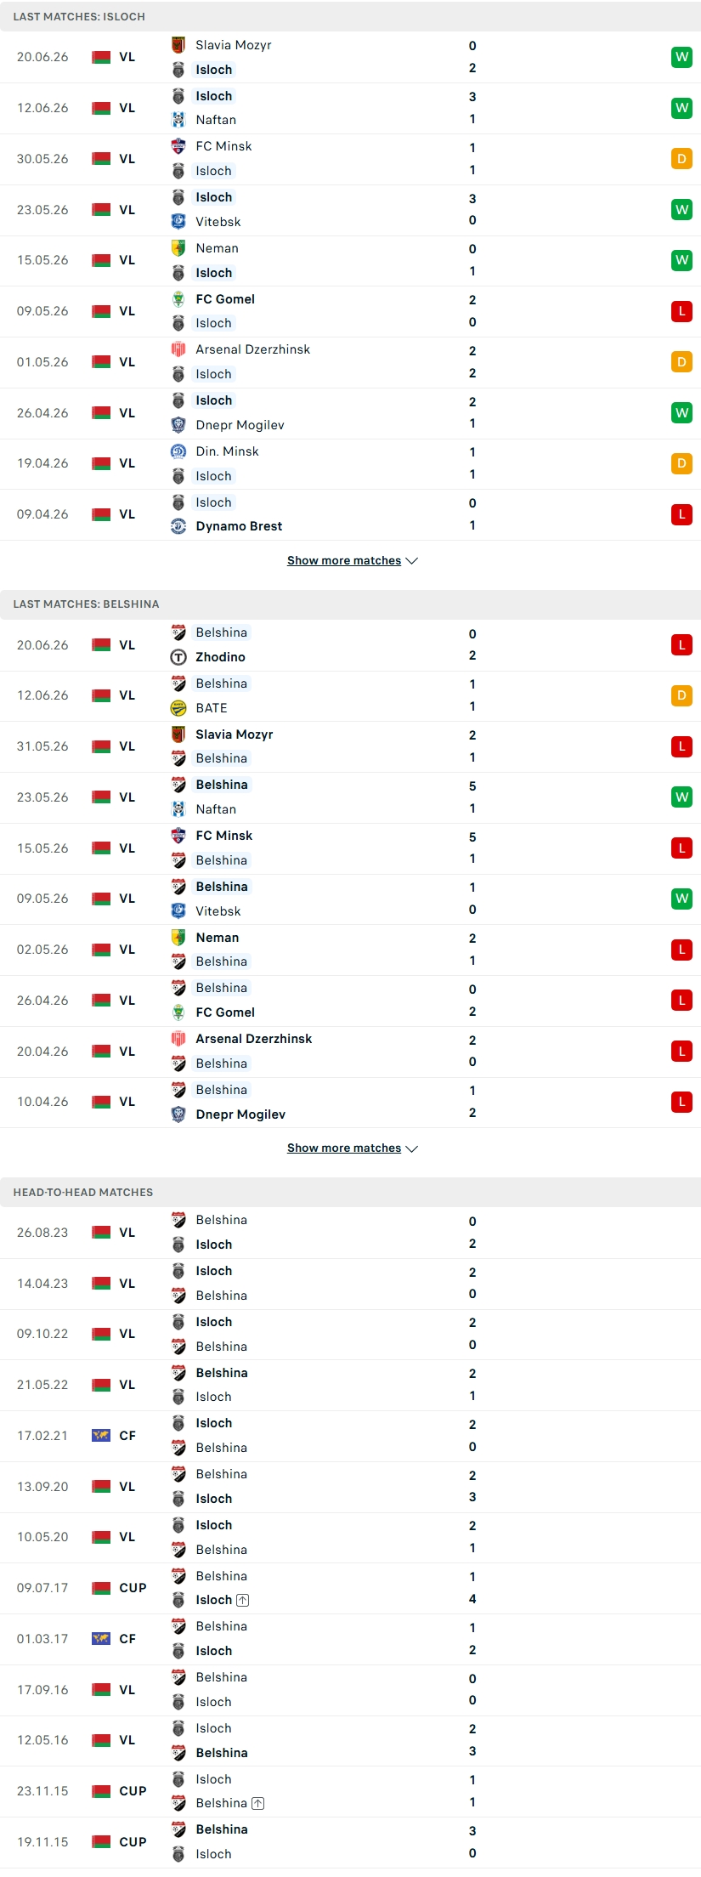Click the L result badge for FC Gomel vs Isloch
Screen dimensions: 701x1877
(x=681, y=311)
